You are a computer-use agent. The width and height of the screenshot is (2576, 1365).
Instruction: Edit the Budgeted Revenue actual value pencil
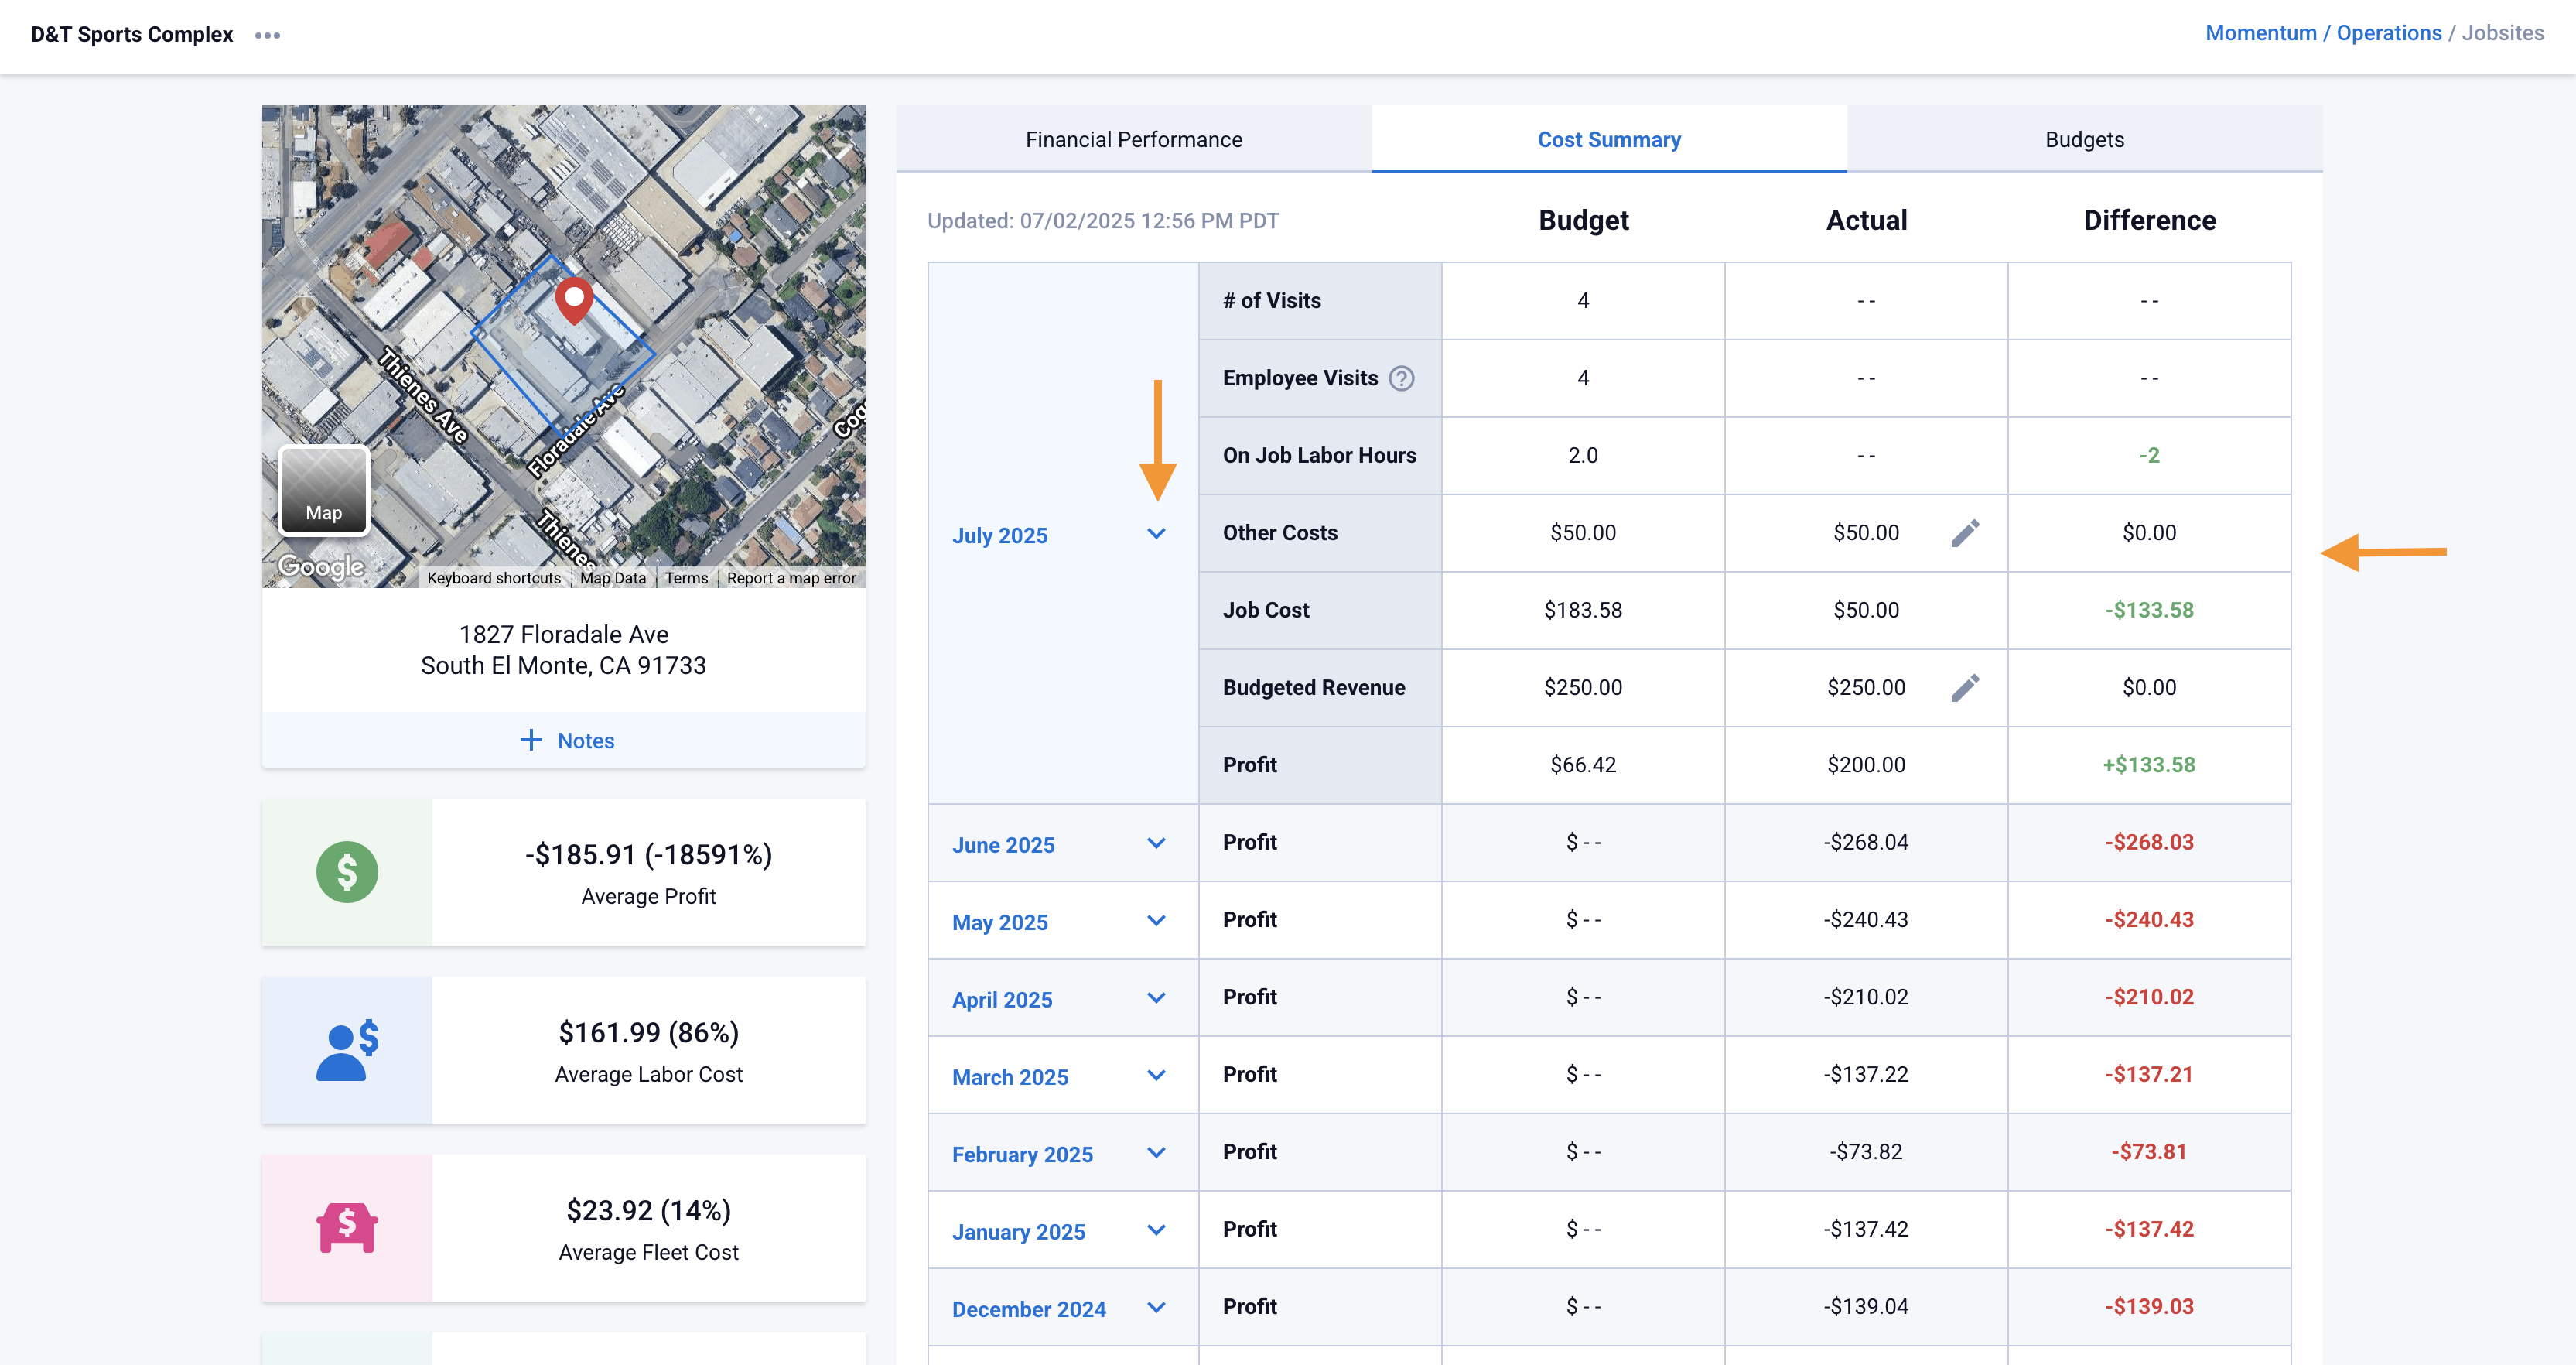[1964, 688]
